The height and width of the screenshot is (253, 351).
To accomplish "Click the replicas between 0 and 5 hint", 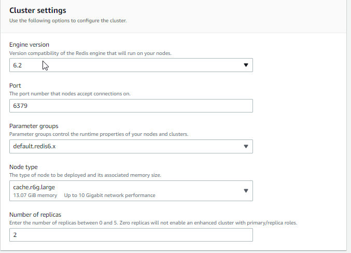I will (153, 223).
